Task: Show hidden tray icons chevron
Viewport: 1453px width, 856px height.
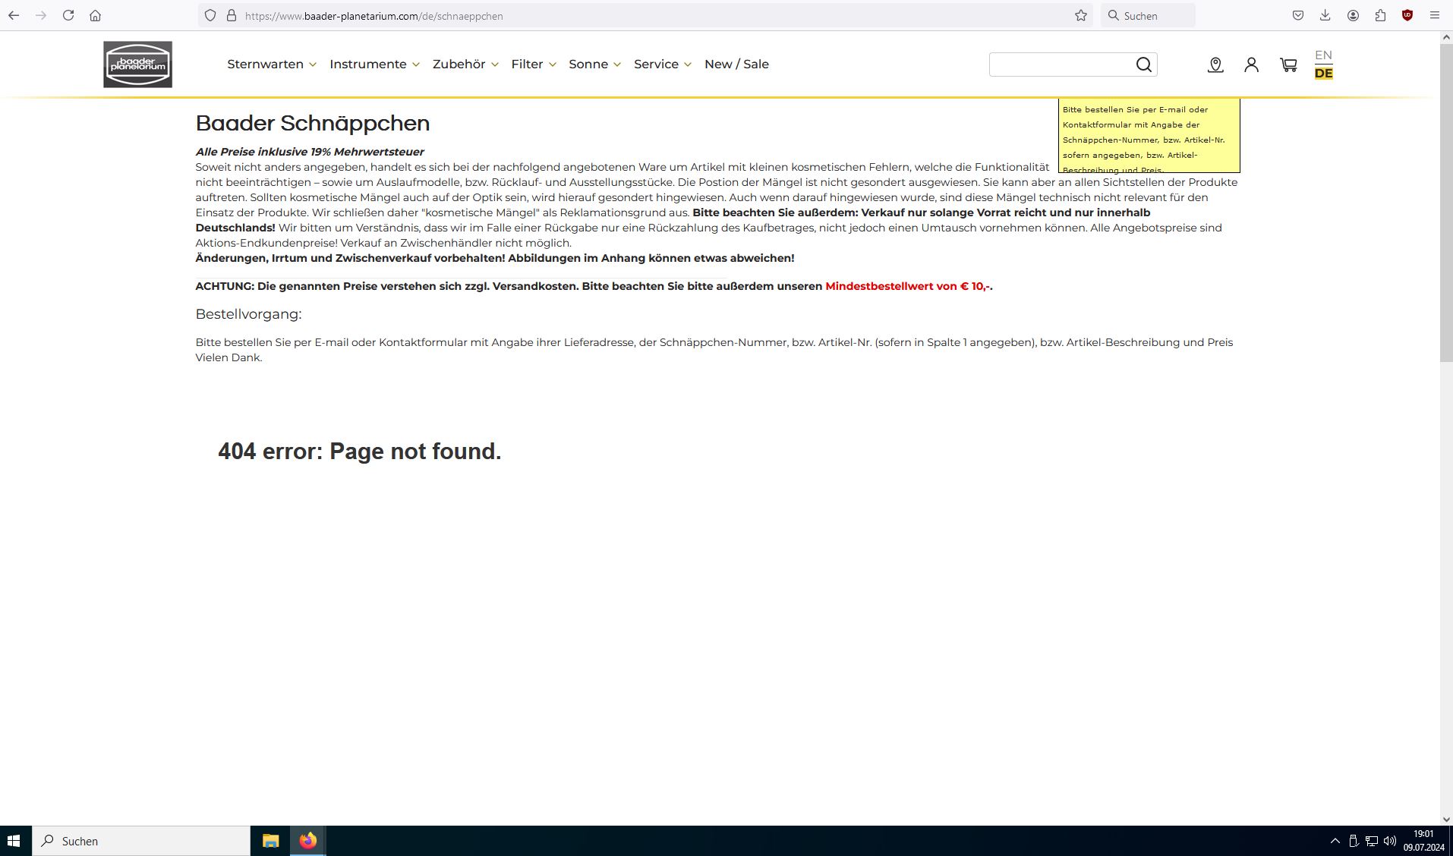Action: (1335, 841)
